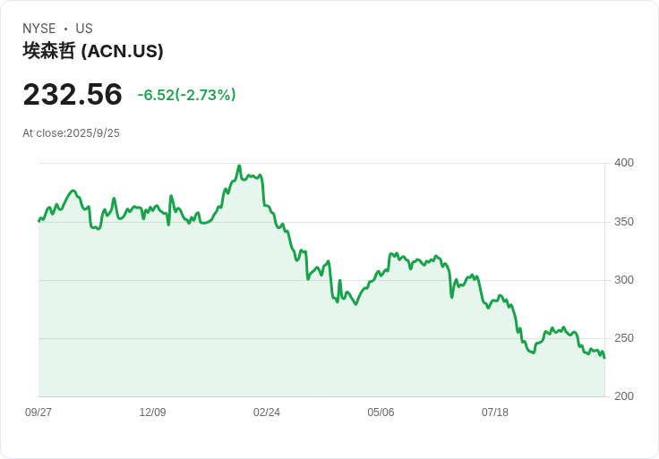Click the chart's highest peak near 400
This screenshot has width=659, height=459.
click(239, 166)
